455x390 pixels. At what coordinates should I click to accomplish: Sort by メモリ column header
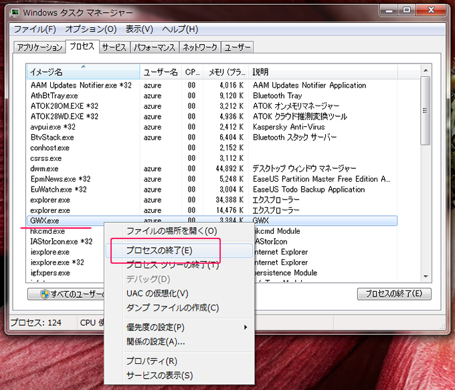click(226, 72)
